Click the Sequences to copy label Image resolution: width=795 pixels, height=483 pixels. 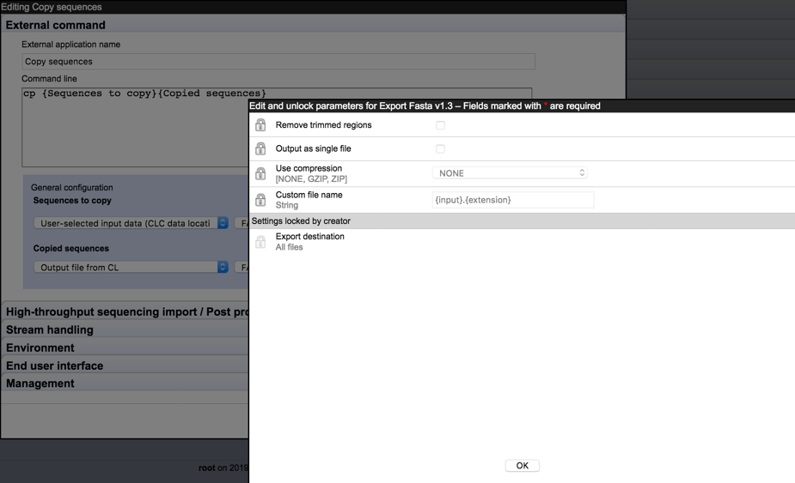pos(72,201)
